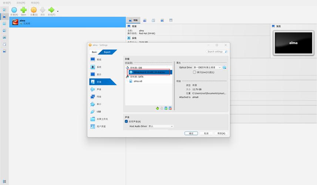Viewport: 317px width, 185px height.
Task: Click the optical disk chooser icon beside Optical Drive
Action: tap(224, 67)
